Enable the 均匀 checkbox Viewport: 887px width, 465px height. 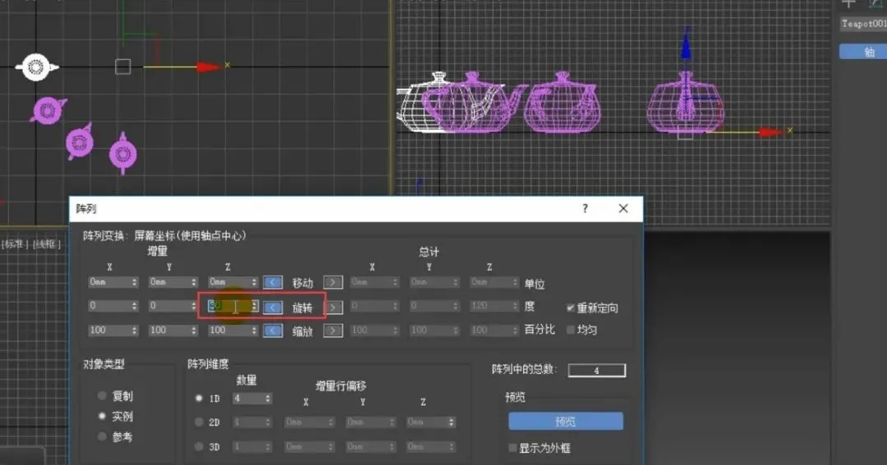click(x=570, y=330)
